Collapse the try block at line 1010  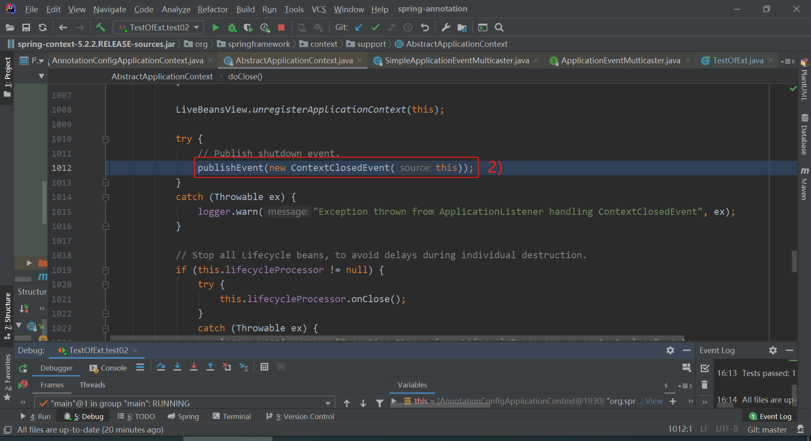pos(106,139)
